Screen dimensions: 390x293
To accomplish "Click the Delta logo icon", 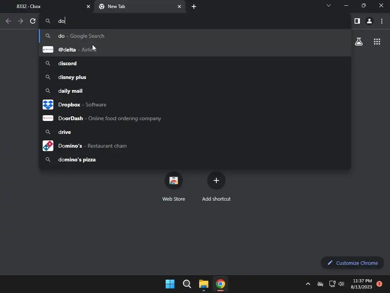I will tap(48, 50).
